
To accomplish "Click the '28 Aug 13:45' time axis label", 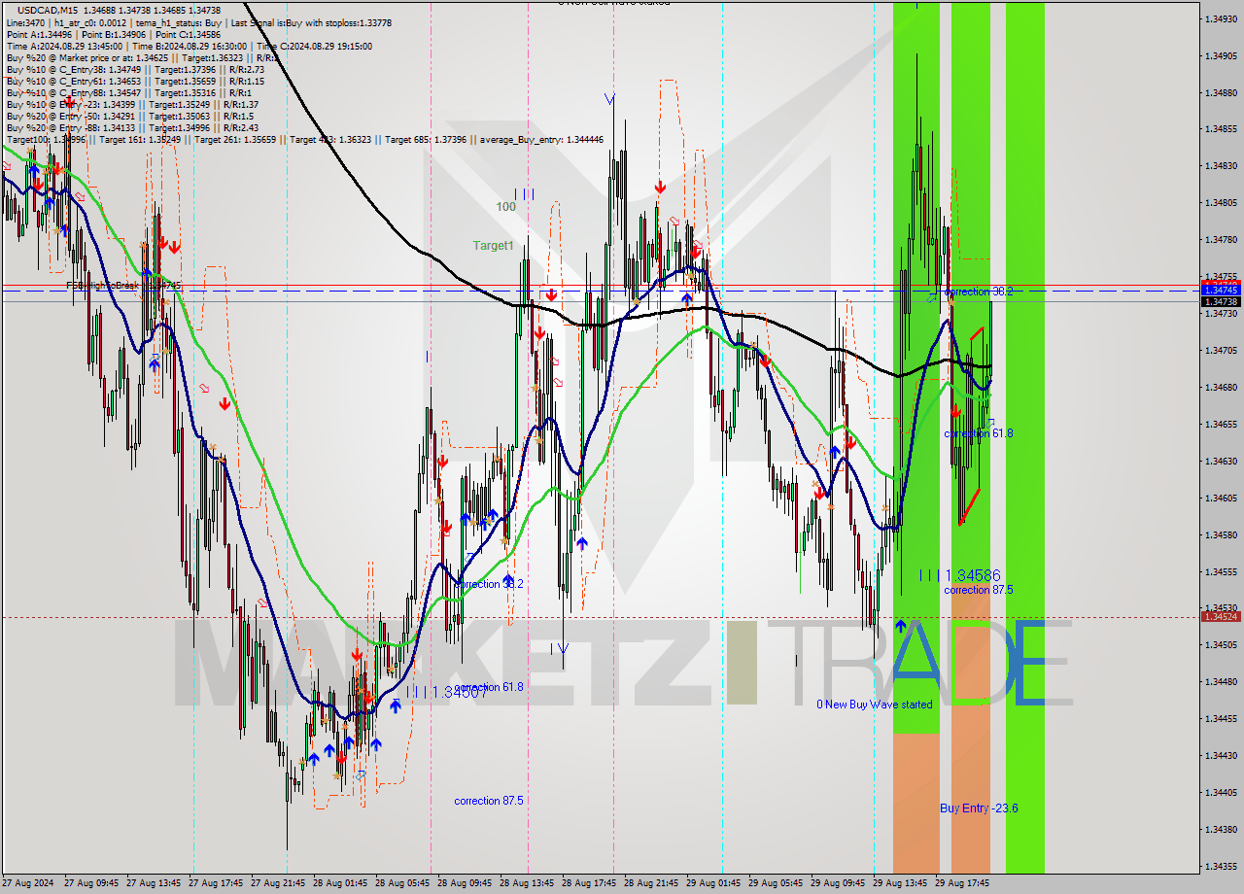I will point(525,883).
